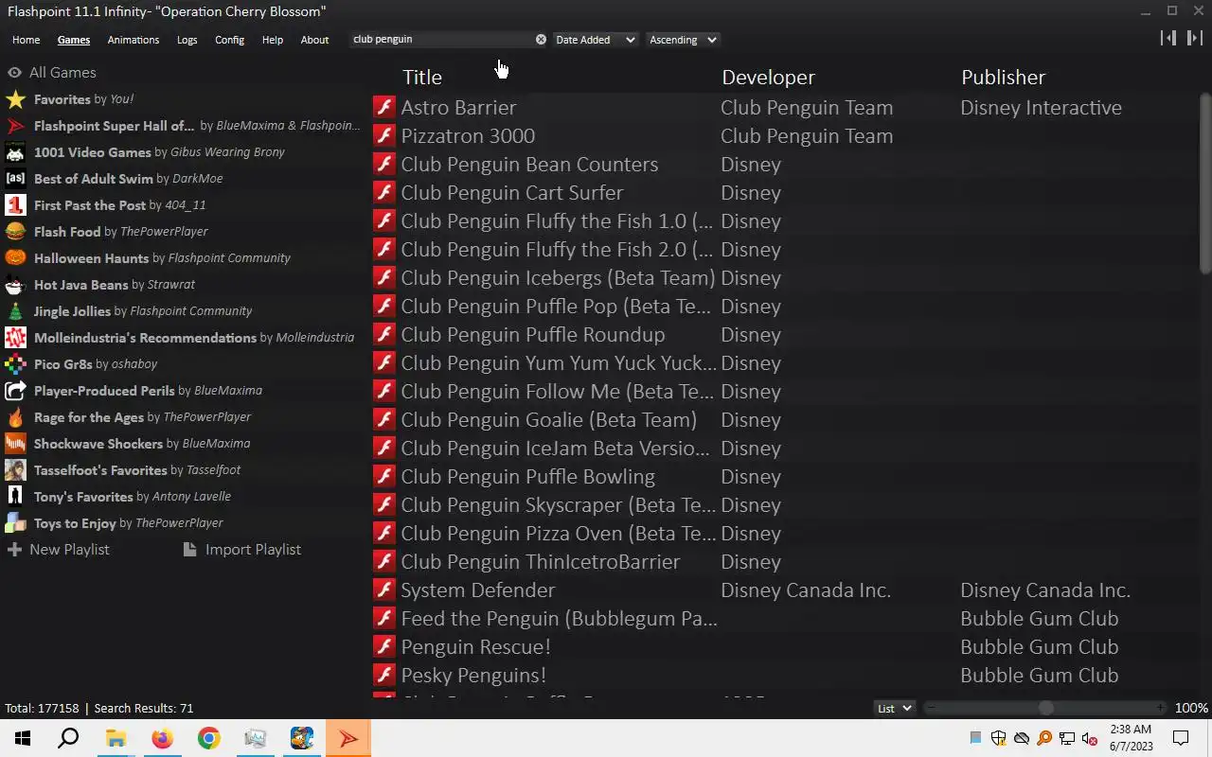Click the Flash icon beside System Defender
The height and width of the screenshot is (757, 1212).
[x=383, y=590]
